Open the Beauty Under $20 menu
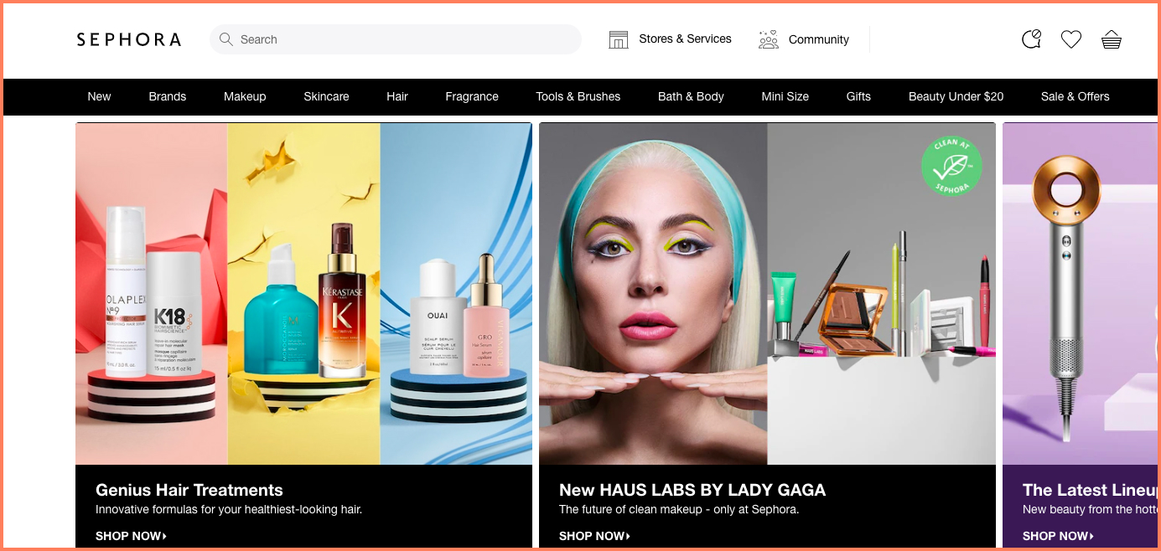 pos(956,96)
